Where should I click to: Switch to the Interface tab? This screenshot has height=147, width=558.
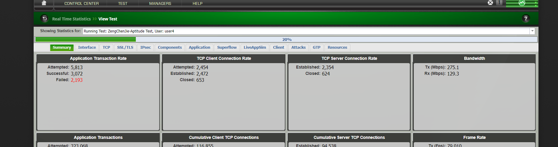(x=87, y=47)
